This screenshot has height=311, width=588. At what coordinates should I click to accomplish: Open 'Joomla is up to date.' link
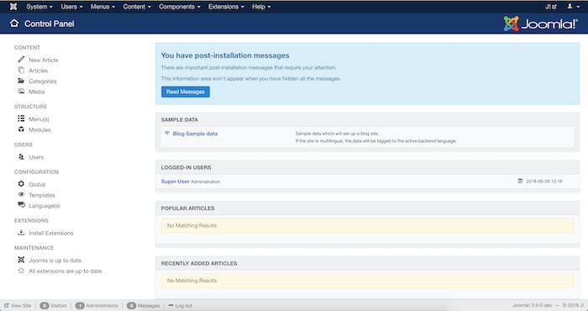pyautogui.click(x=55, y=261)
